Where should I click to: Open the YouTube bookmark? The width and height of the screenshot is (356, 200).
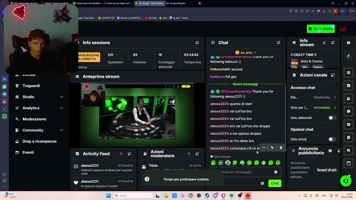click(x=151, y=18)
